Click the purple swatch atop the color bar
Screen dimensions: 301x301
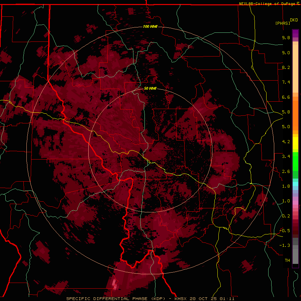[x=295, y=33]
